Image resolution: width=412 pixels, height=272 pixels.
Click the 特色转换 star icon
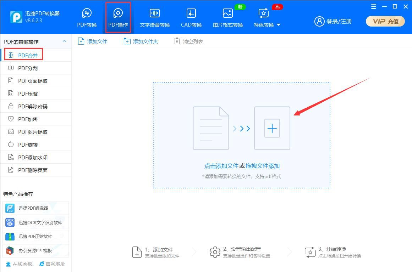(264, 13)
